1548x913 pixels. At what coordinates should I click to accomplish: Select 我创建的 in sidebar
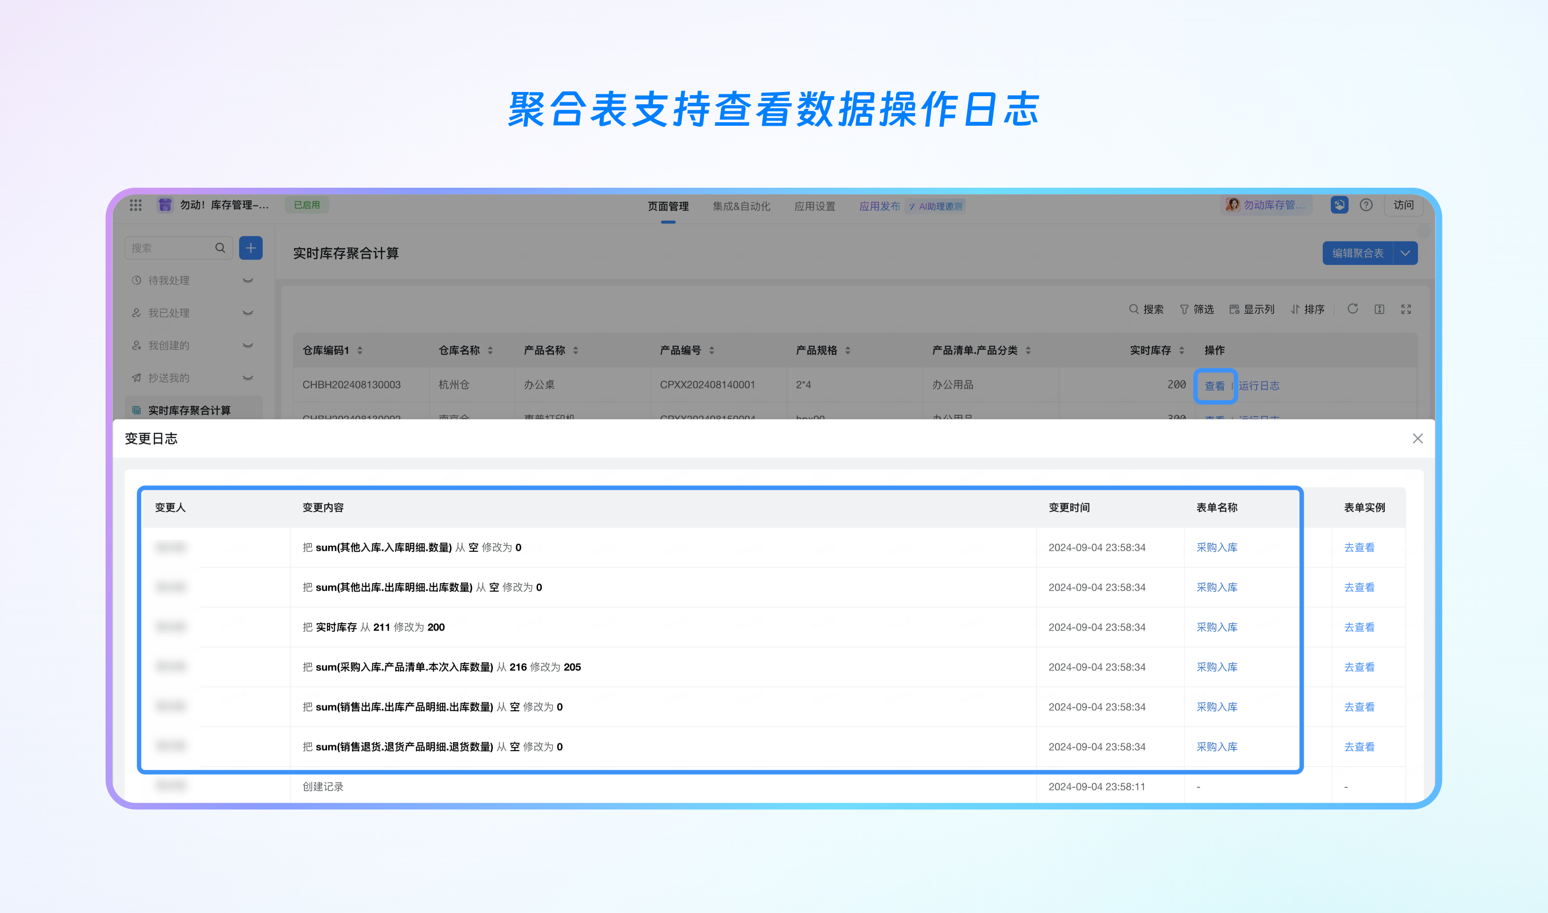pyautogui.click(x=168, y=346)
